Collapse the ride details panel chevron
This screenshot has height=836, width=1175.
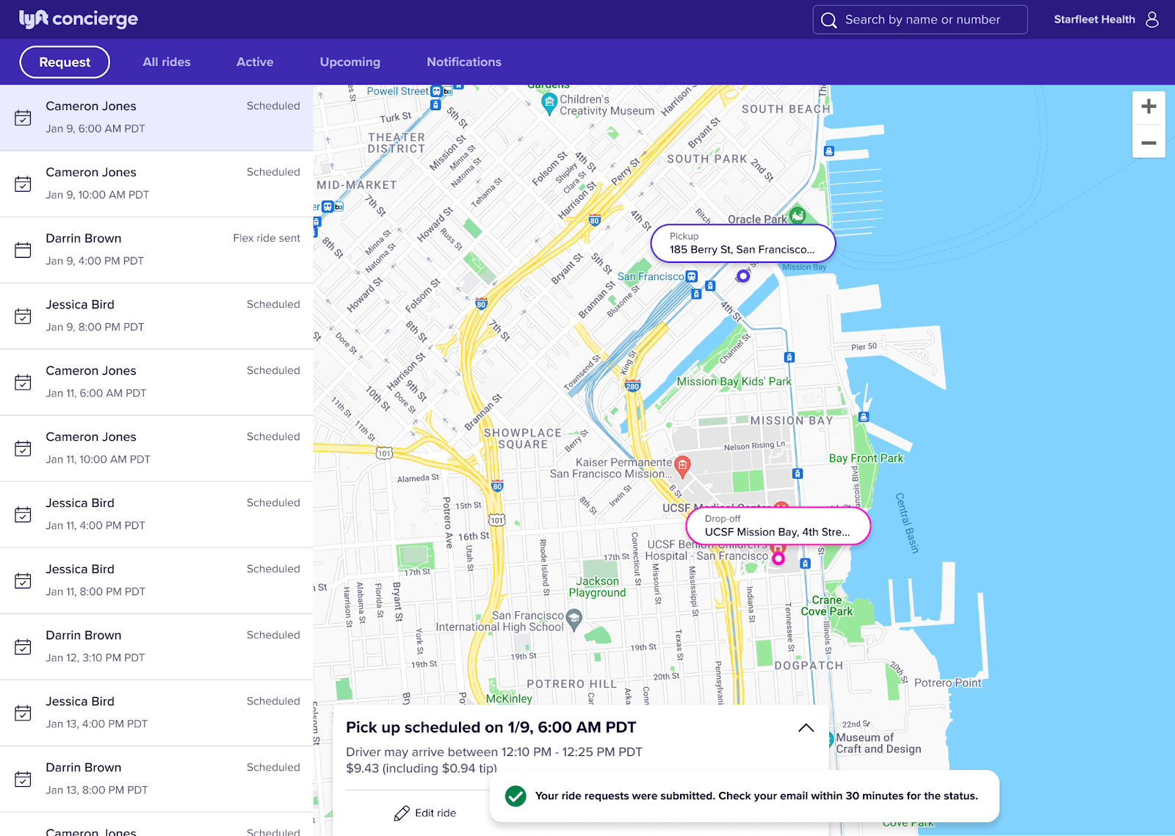(x=806, y=727)
